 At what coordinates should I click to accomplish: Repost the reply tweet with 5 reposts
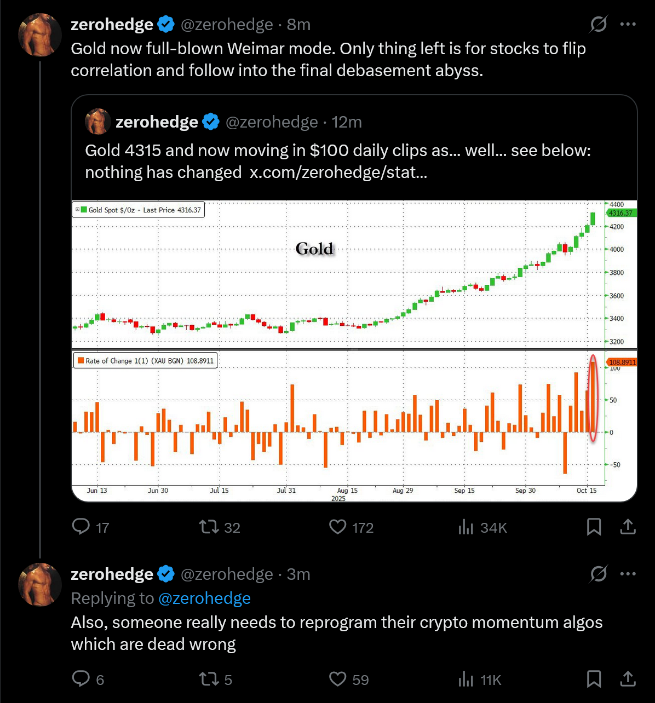(x=208, y=679)
